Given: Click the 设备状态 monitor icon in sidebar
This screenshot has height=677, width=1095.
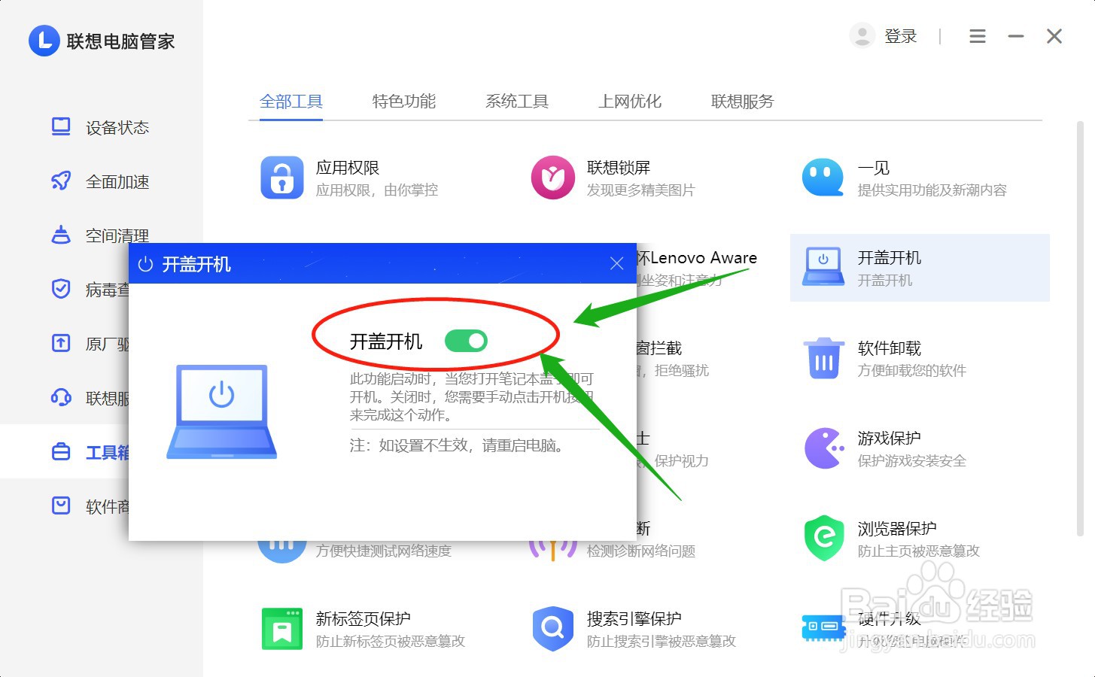Looking at the screenshot, I should (x=61, y=127).
